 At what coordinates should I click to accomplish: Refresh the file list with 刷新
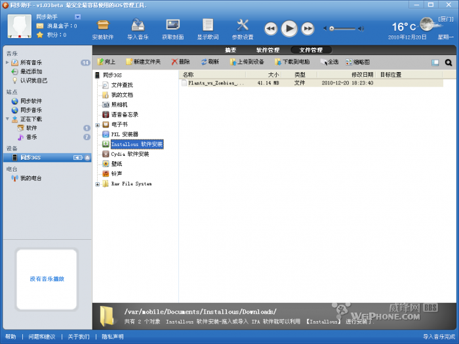(210, 62)
